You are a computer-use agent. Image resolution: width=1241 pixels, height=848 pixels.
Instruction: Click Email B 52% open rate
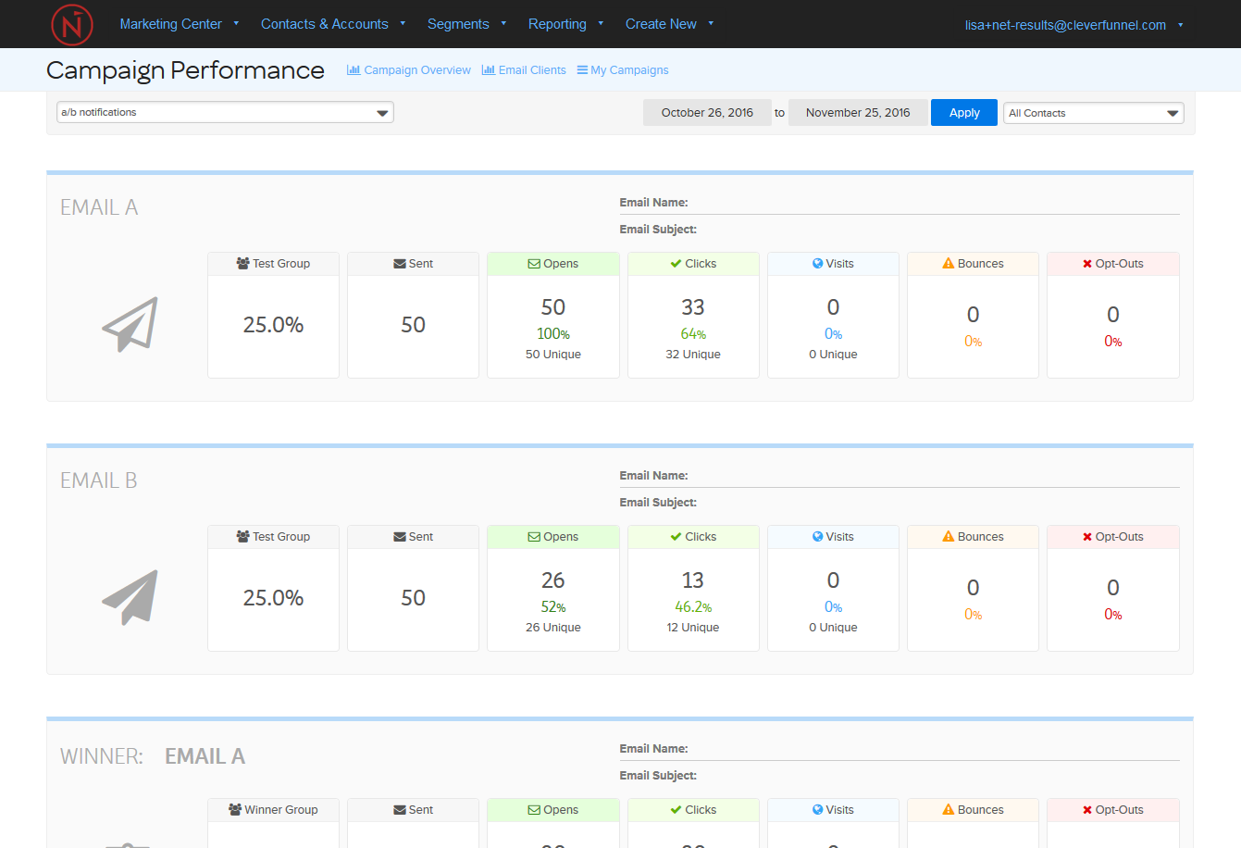pos(553,607)
